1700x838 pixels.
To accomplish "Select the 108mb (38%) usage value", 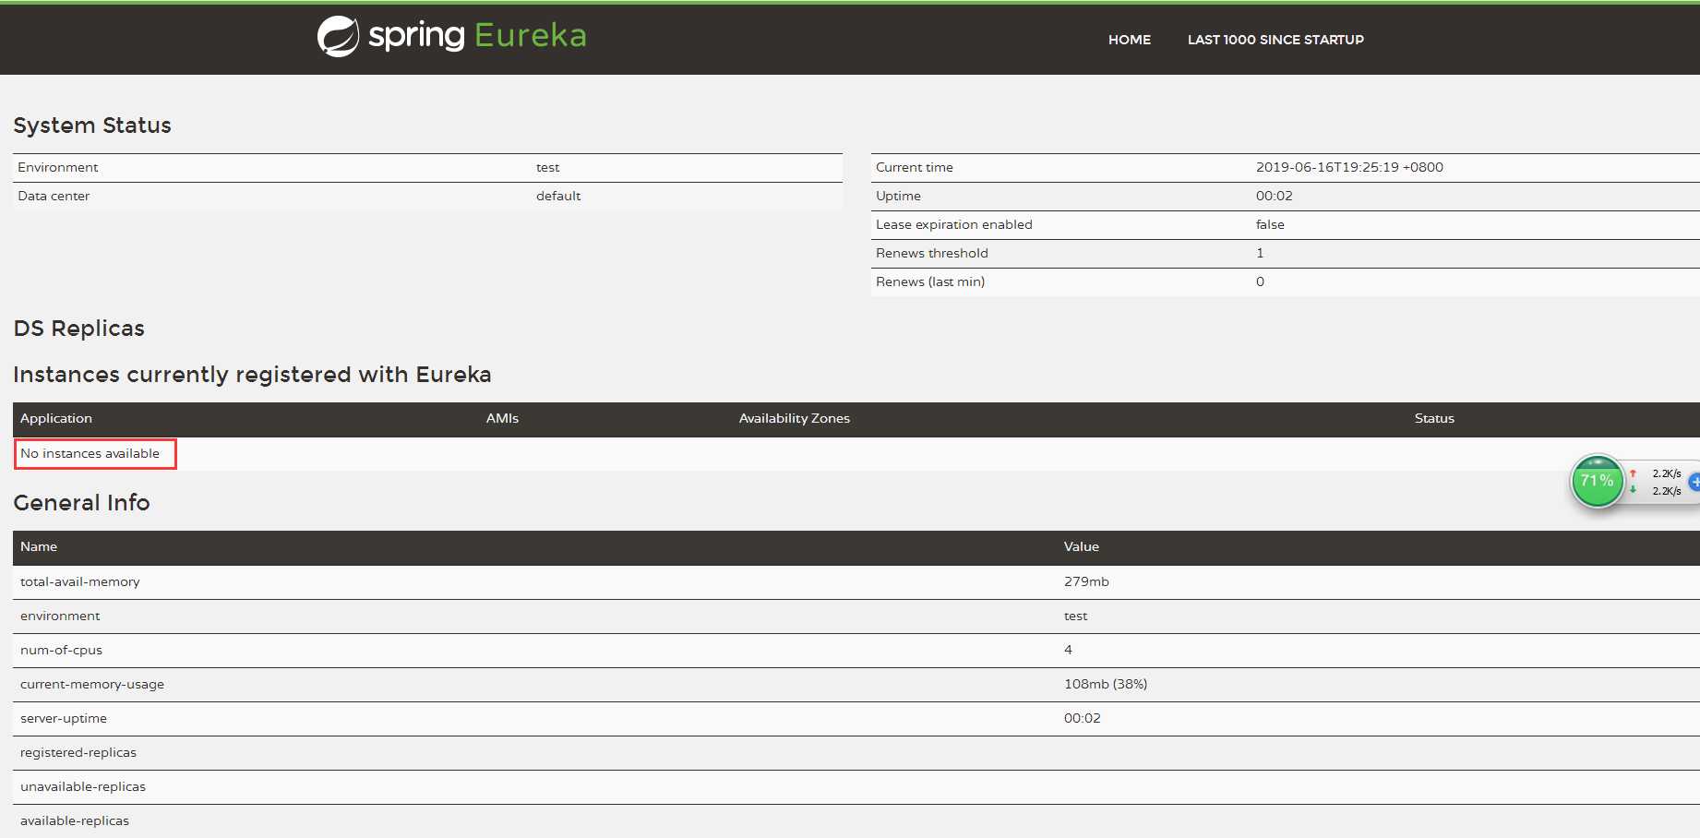I will tap(1106, 684).
